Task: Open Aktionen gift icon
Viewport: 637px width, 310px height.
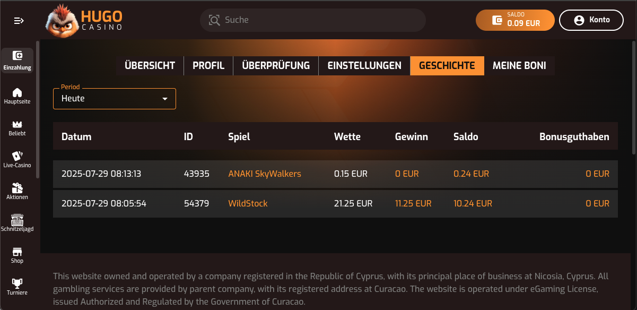Action: 18,188
